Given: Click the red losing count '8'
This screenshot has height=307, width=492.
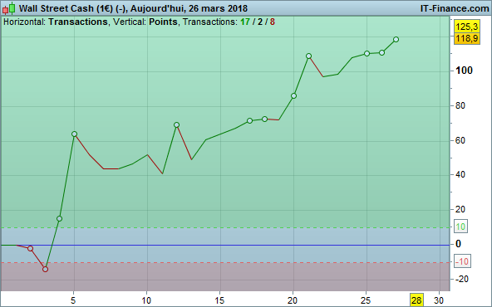Looking at the screenshot, I should [272, 22].
